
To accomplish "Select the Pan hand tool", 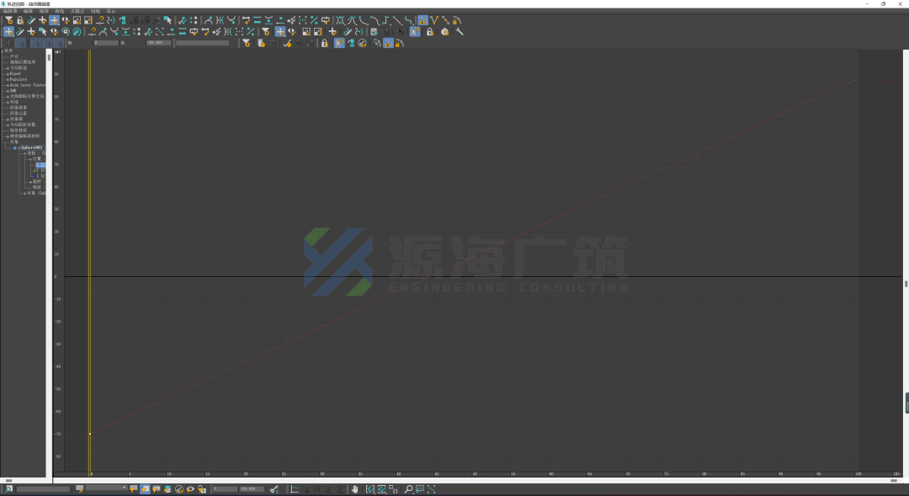I will pyautogui.click(x=354, y=489).
